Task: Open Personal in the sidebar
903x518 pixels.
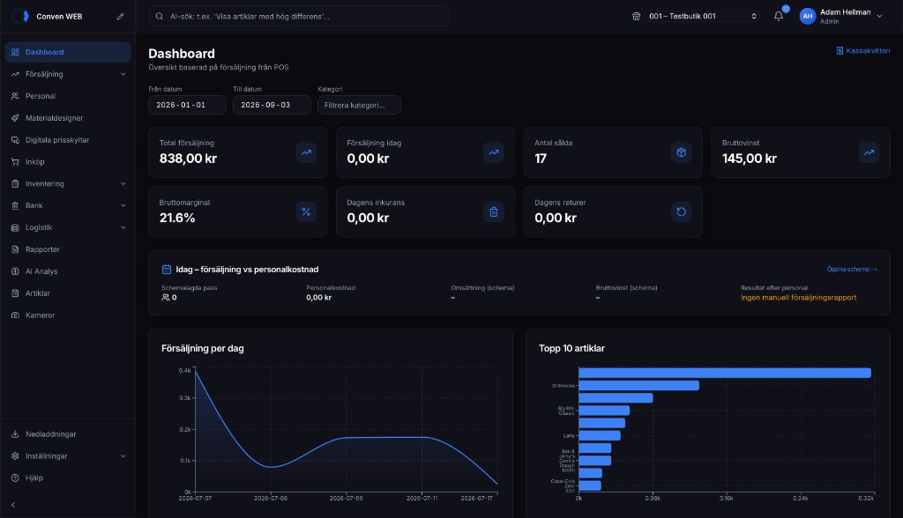Action: [x=68, y=96]
